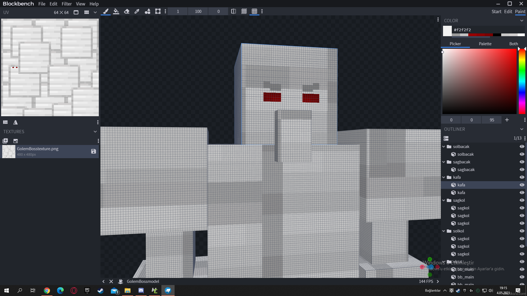
Task: Open the Help menu
Action: 94,4
